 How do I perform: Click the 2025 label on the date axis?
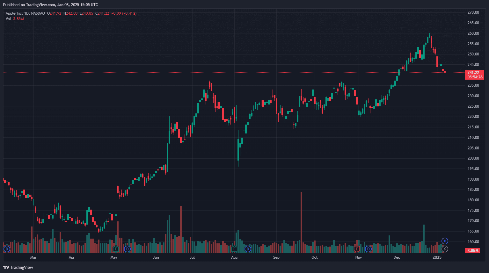point(438,257)
